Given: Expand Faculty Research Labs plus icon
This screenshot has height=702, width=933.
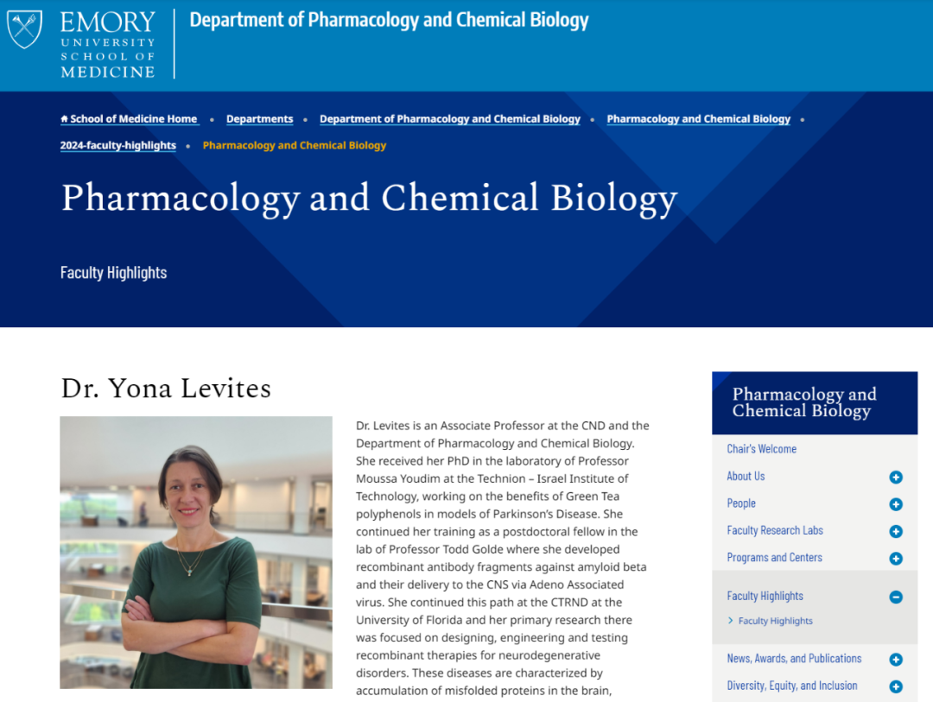Looking at the screenshot, I should (x=896, y=531).
